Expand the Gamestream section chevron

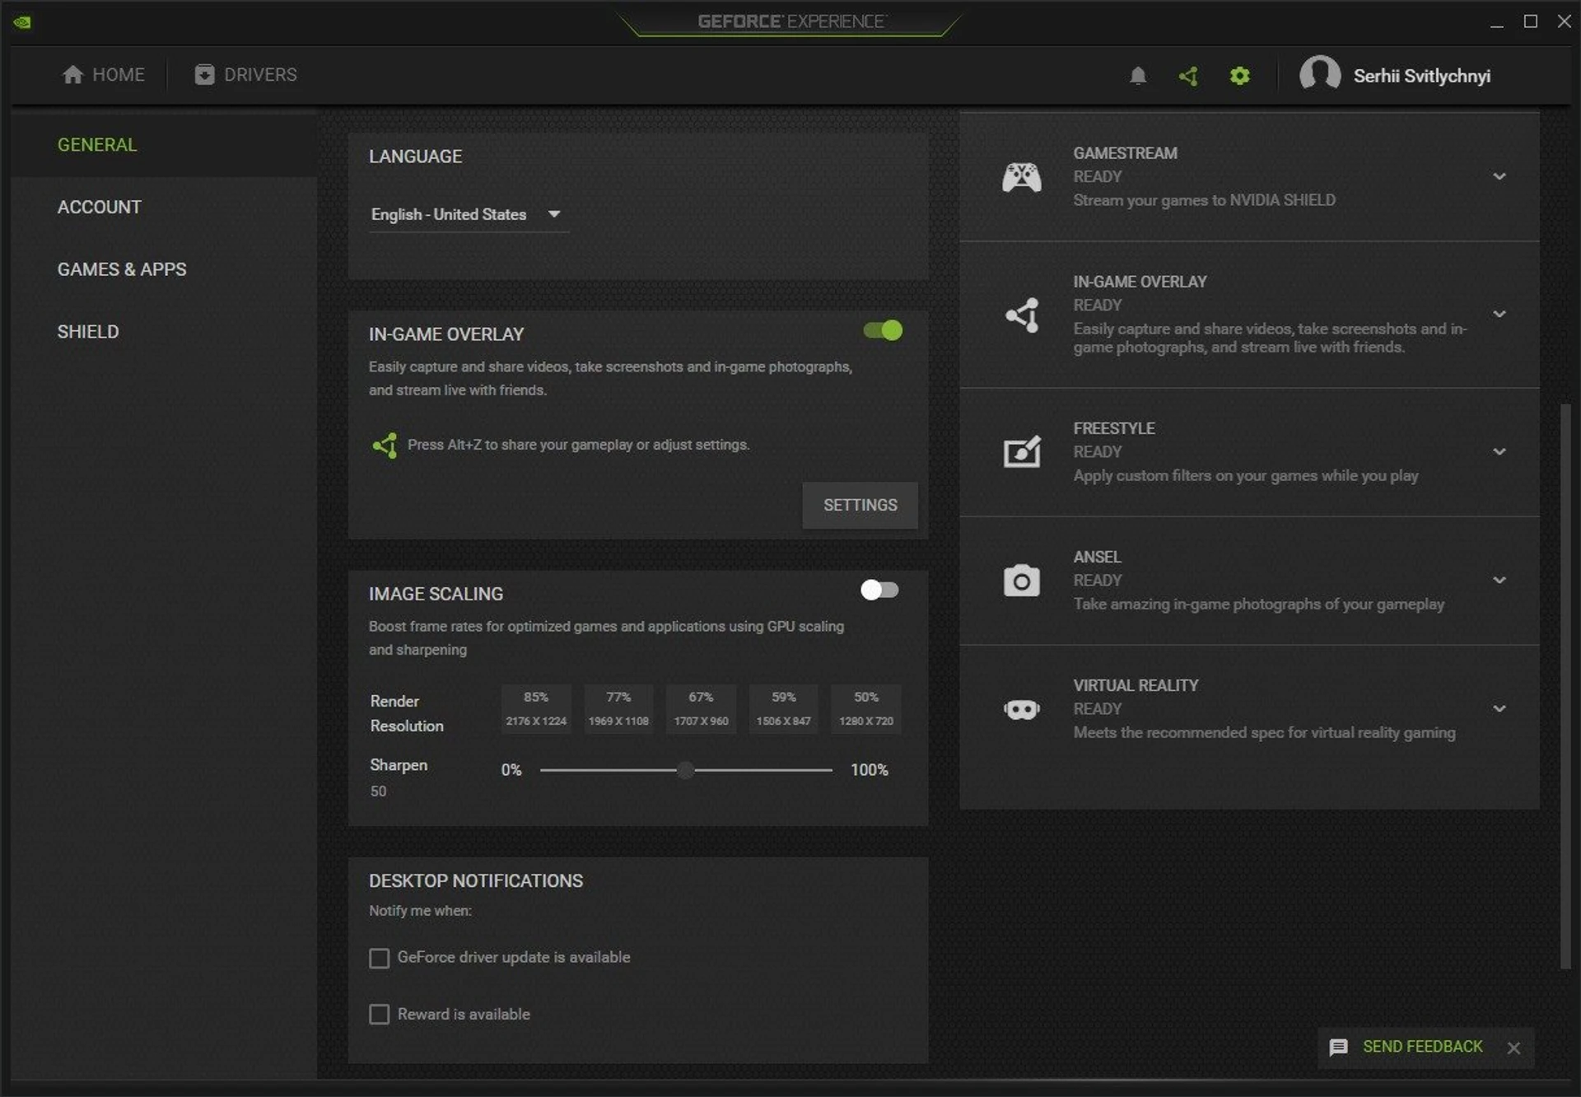coord(1499,177)
